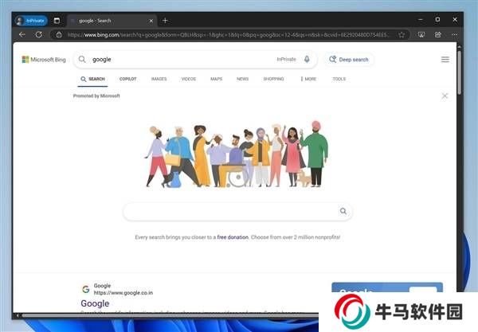
Task: Switch to the Images tab
Action: click(159, 79)
